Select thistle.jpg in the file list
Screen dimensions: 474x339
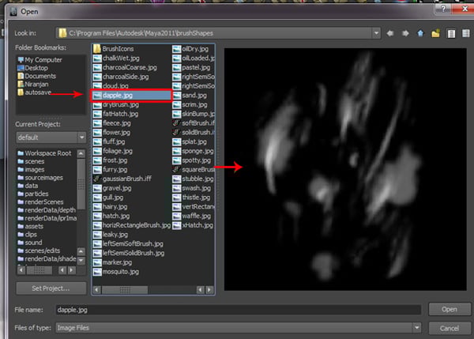point(191,198)
